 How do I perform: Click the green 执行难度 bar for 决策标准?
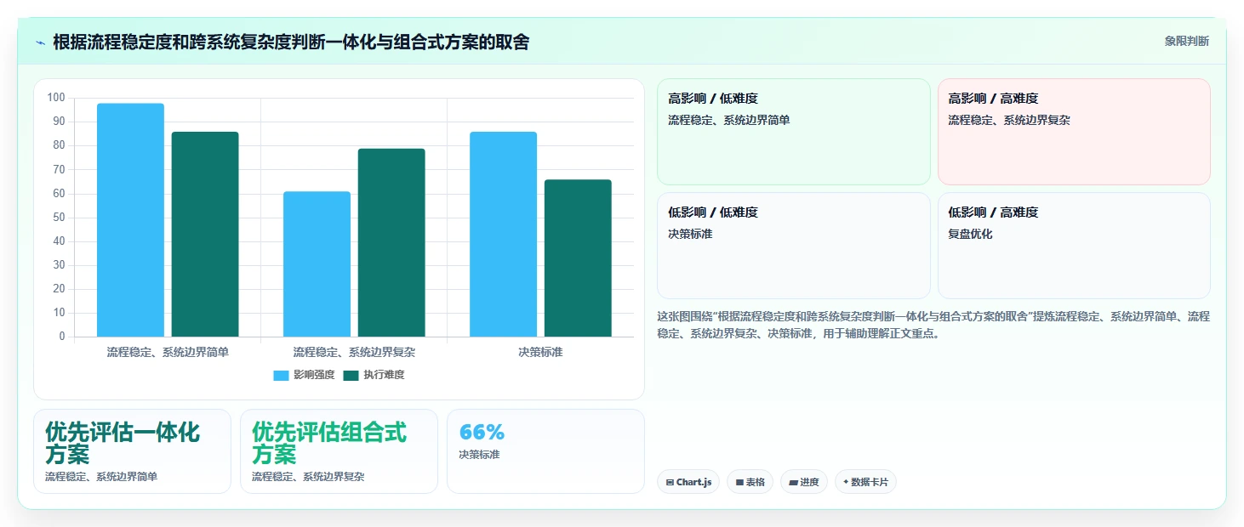click(578, 258)
